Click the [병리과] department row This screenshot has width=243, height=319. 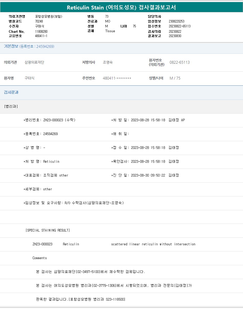pos(11,106)
